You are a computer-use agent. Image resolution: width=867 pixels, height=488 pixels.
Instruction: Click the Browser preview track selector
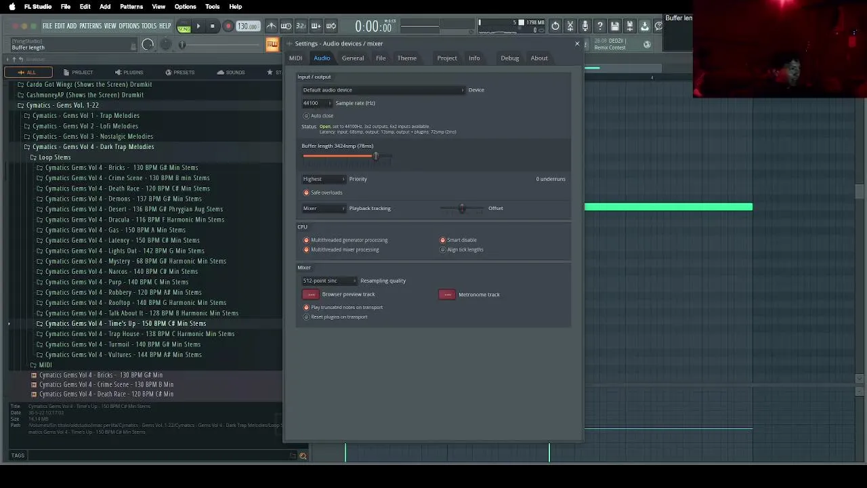(x=310, y=294)
